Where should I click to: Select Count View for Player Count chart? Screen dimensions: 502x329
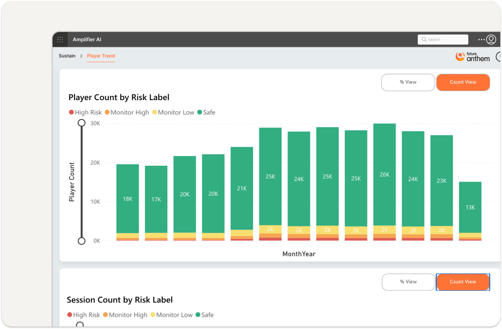[463, 82]
